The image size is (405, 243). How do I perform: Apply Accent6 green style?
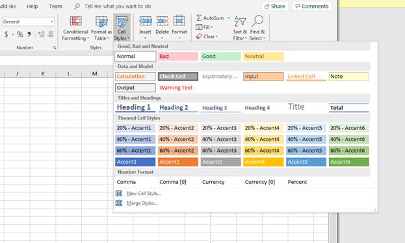coord(348,162)
